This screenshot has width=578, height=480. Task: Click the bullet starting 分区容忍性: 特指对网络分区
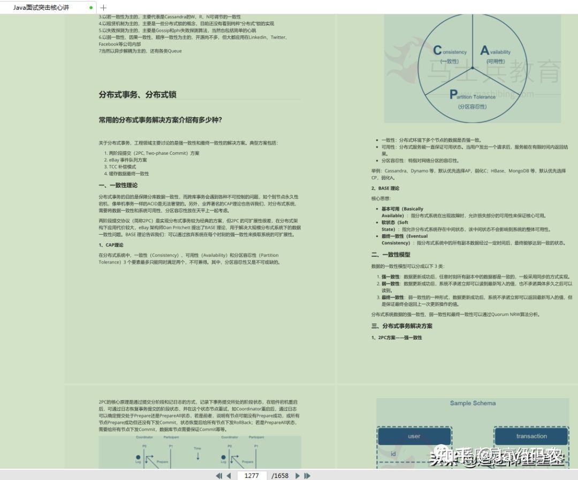420,161
